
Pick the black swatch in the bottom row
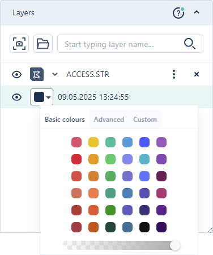(x=144, y=227)
